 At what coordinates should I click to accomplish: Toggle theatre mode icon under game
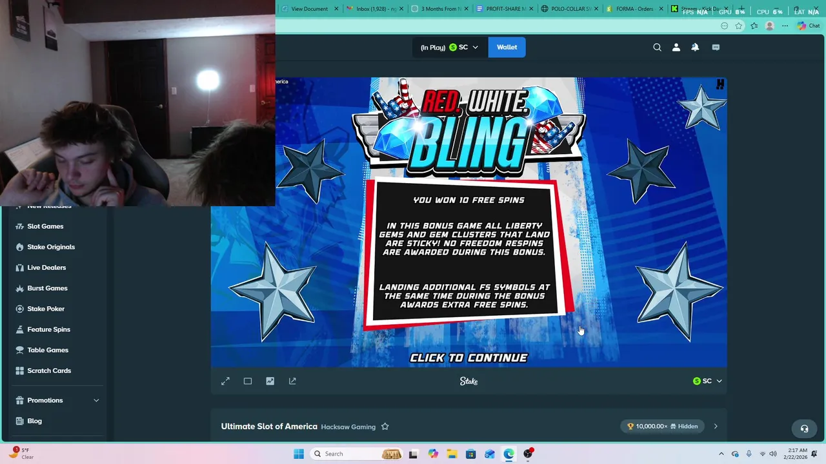tap(248, 382)
